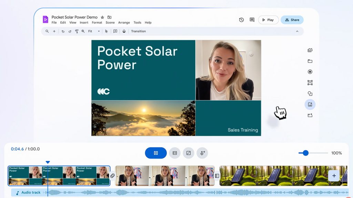Open the Arrange menu
353x198 pixels.
[124, 23]
